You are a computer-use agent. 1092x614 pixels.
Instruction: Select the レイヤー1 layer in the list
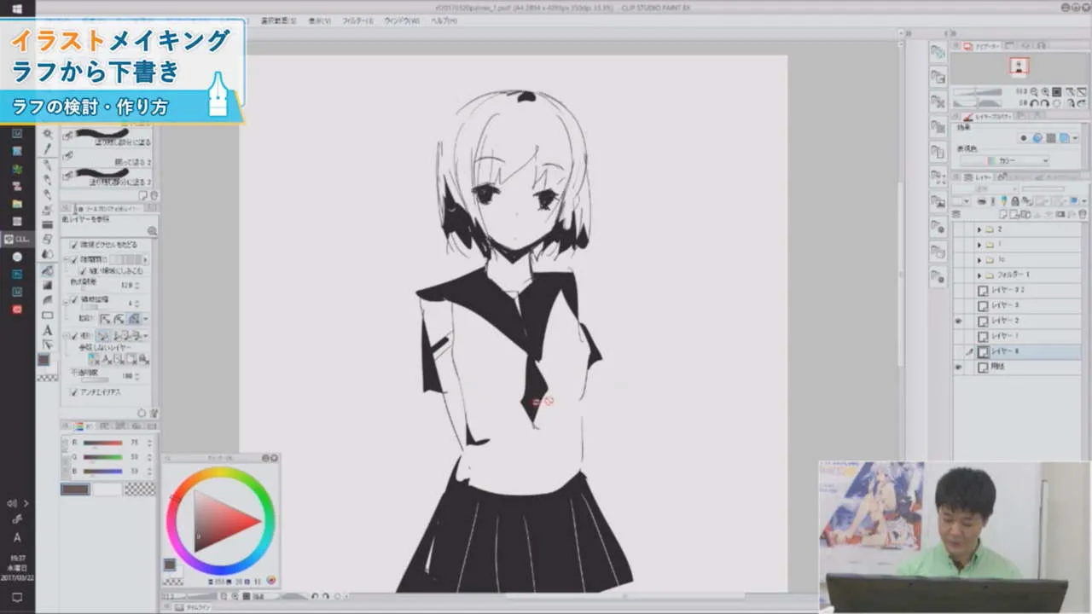pos(1007,336)
